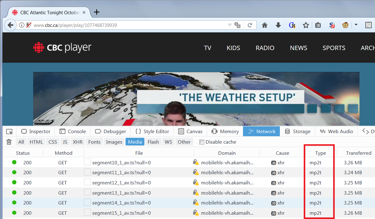Switch to the Storage devtools tab
375x219 pixels.
coord(298,132)
